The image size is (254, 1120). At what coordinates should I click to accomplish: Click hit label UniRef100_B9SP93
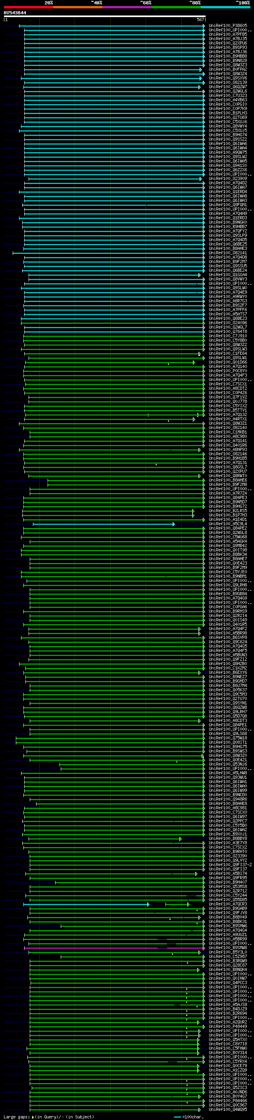click(227, 47)
